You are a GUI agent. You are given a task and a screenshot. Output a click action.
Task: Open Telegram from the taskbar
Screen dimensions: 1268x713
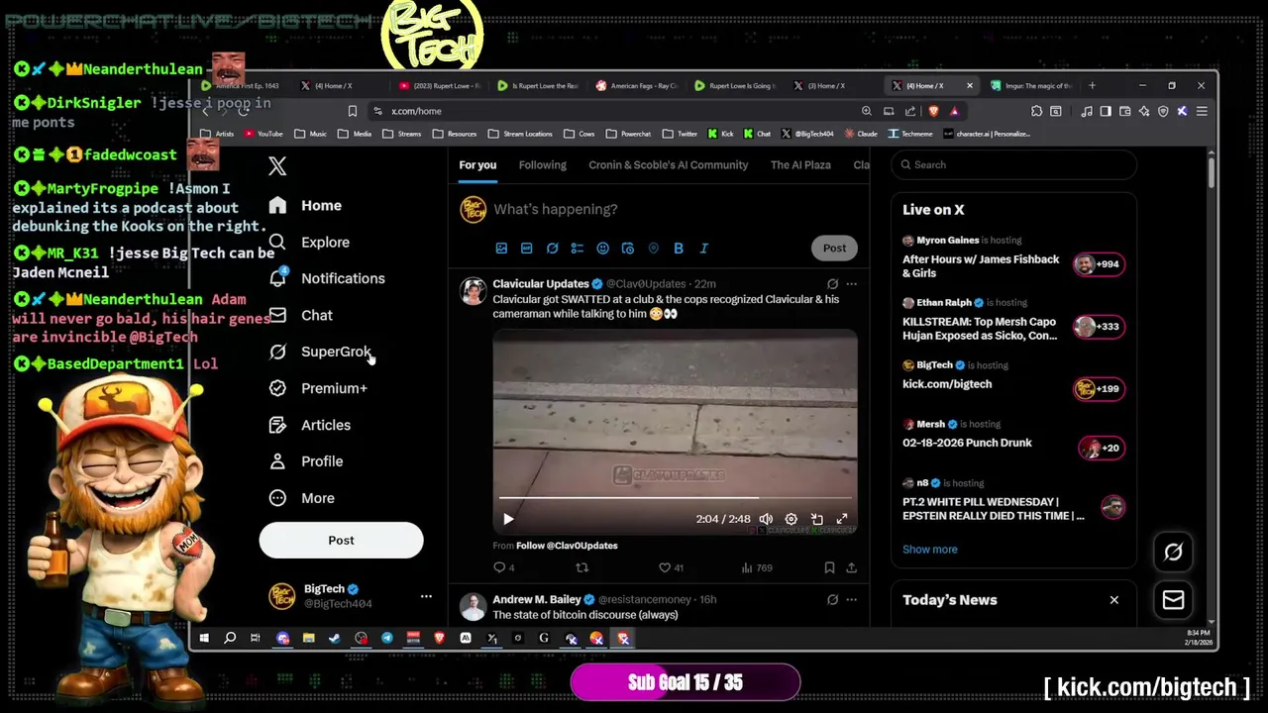pyautogui.click(x=387, y=639)
